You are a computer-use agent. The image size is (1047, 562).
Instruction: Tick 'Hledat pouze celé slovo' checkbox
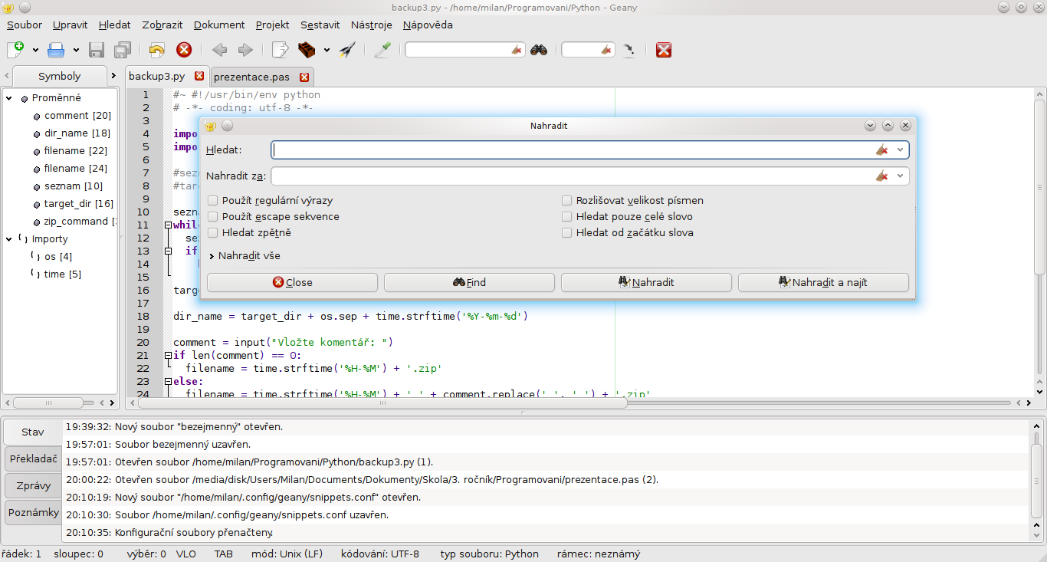tap(567, 216)
